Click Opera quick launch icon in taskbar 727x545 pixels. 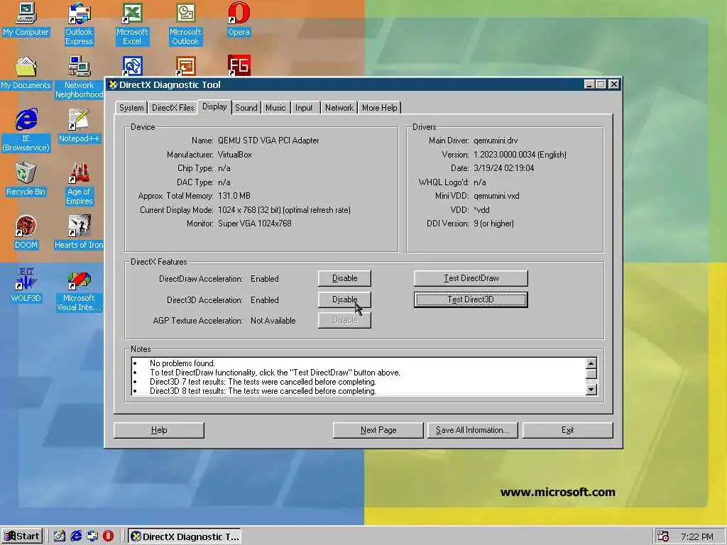pyautogui.click(x=108, y=536)
